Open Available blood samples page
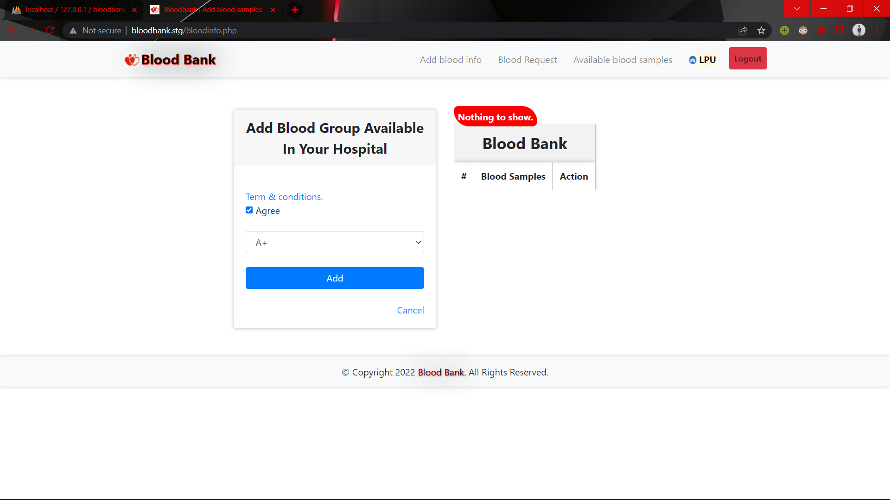Viewport: 890px width, 500px height. pos(623,60)
